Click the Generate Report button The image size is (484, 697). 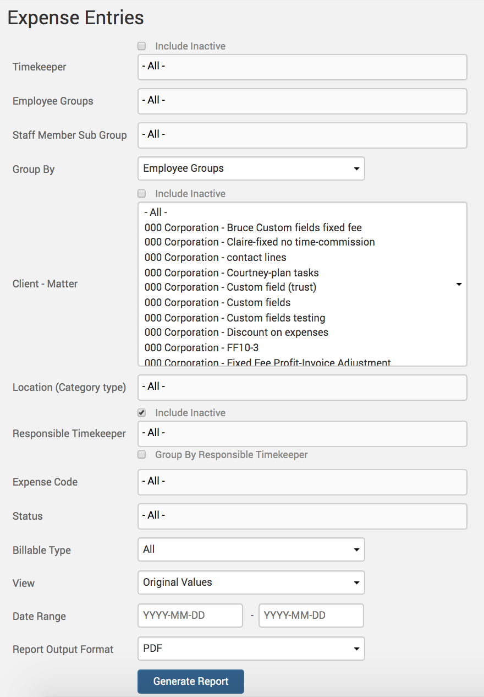190,682
